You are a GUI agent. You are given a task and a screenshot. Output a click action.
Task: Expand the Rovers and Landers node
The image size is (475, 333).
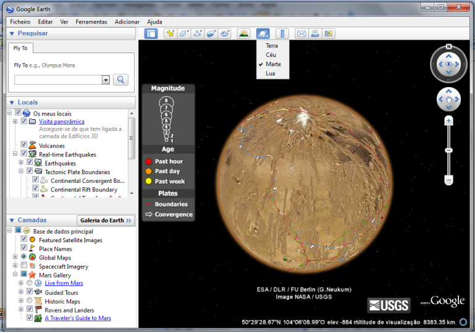click(x=21, y=310)
